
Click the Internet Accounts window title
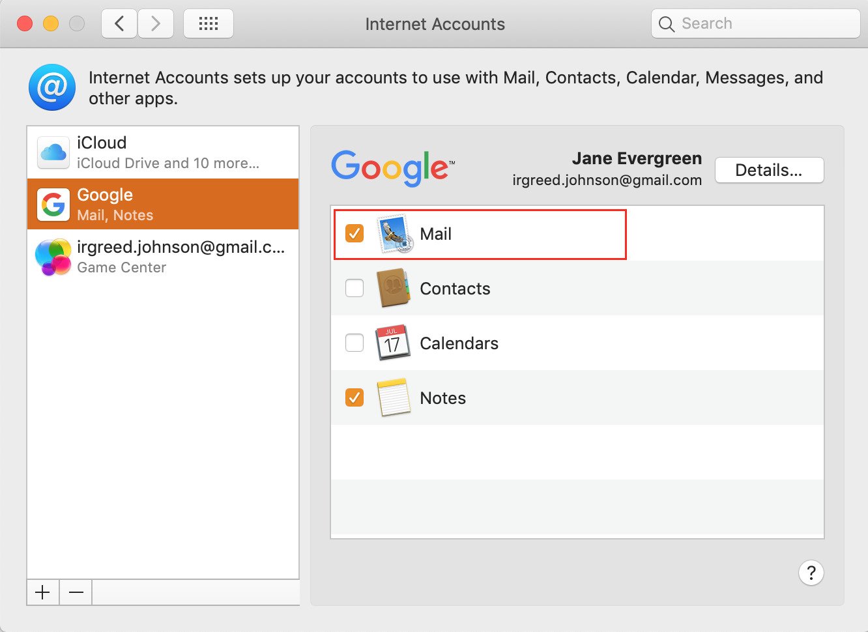pos(435,24)
